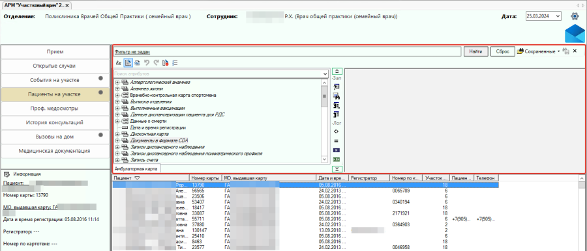Expand the 'Дисконтная карта' tree node
The width and height of the screenshot is (587, 251).
(x=117, y=134)
